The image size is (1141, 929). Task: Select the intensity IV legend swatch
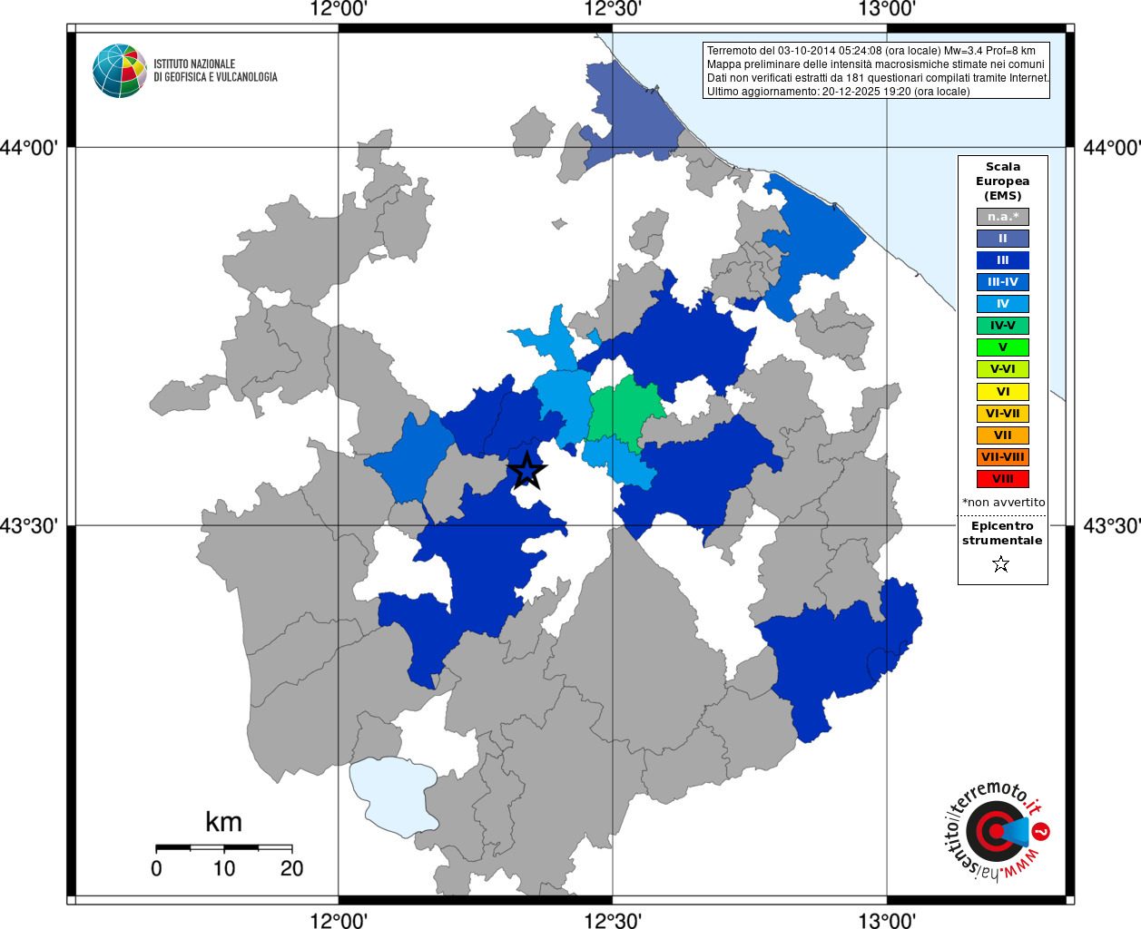(x=1003, y=304)
